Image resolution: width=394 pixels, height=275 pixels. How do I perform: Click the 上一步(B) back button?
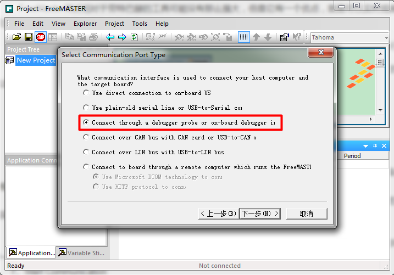(x=218, y=214)
